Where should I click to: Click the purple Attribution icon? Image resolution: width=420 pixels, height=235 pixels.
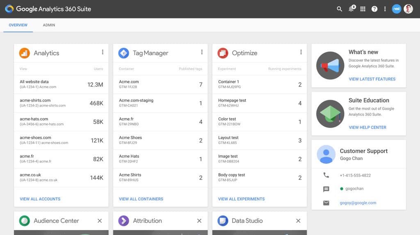pyautogui.click(x=123, y=221)
